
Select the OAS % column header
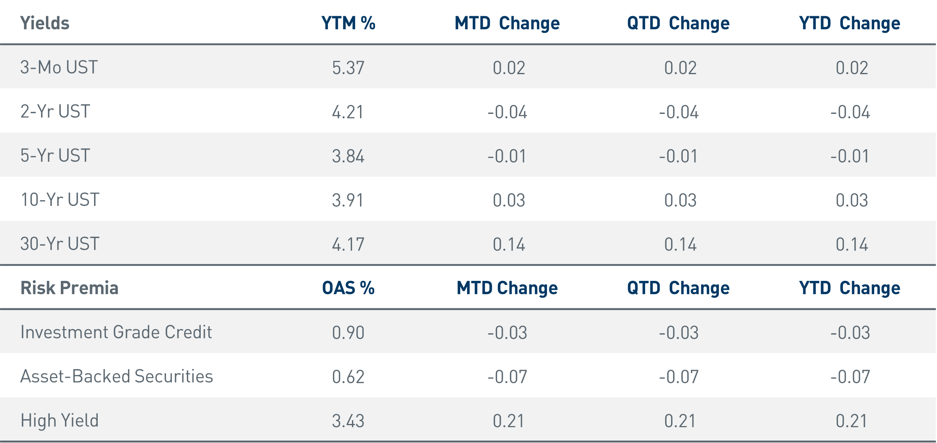point(348,288)
